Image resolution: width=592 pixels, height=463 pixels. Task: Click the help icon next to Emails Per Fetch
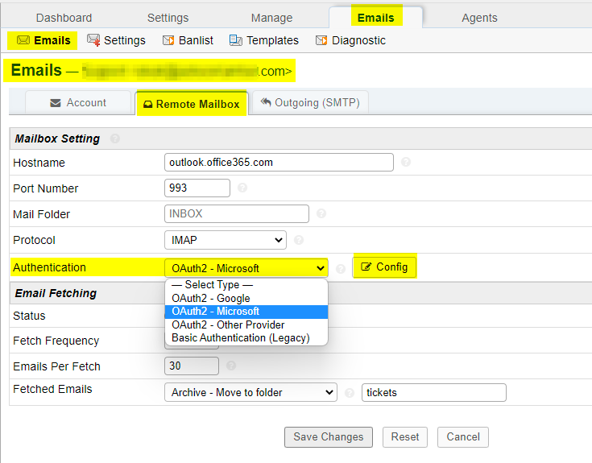231,366
